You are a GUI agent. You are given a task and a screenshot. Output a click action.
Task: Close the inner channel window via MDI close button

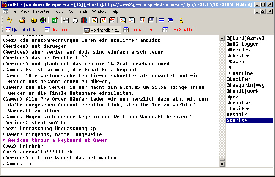[x=270, y=12]
